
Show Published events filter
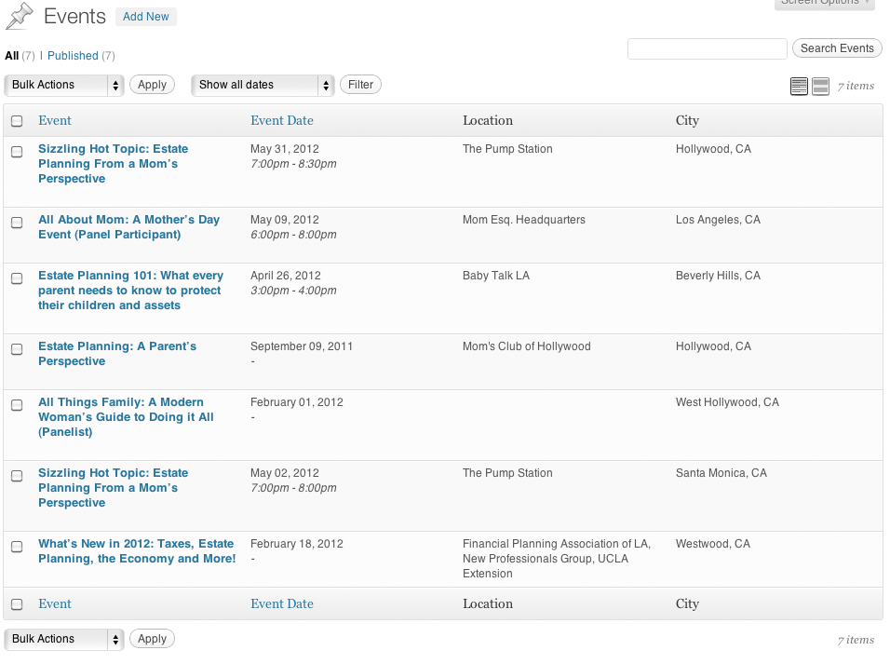click(x=73, y=56)
